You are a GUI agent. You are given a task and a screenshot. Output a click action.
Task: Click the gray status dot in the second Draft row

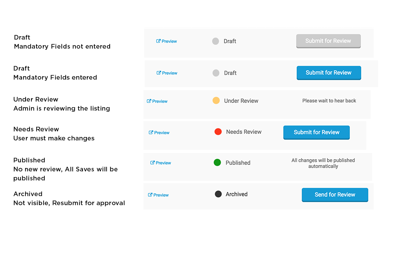click(x=216, y=73)
